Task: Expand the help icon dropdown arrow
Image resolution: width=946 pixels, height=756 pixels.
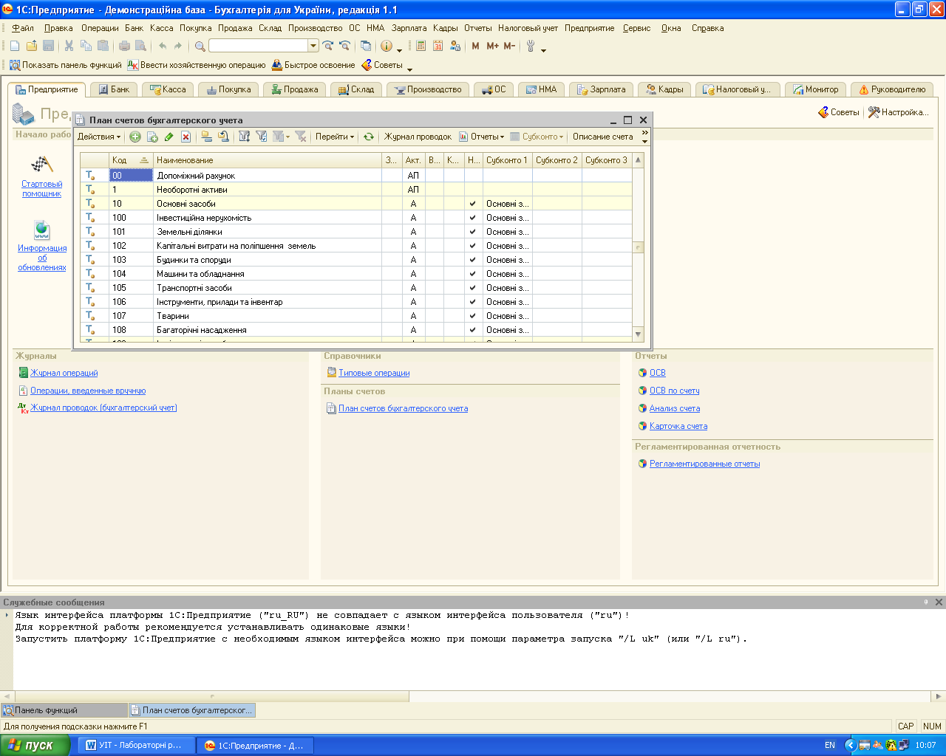Action: 399,49
